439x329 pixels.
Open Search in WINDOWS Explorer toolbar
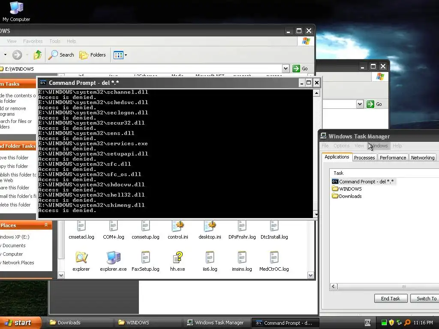tap(61, 55)
